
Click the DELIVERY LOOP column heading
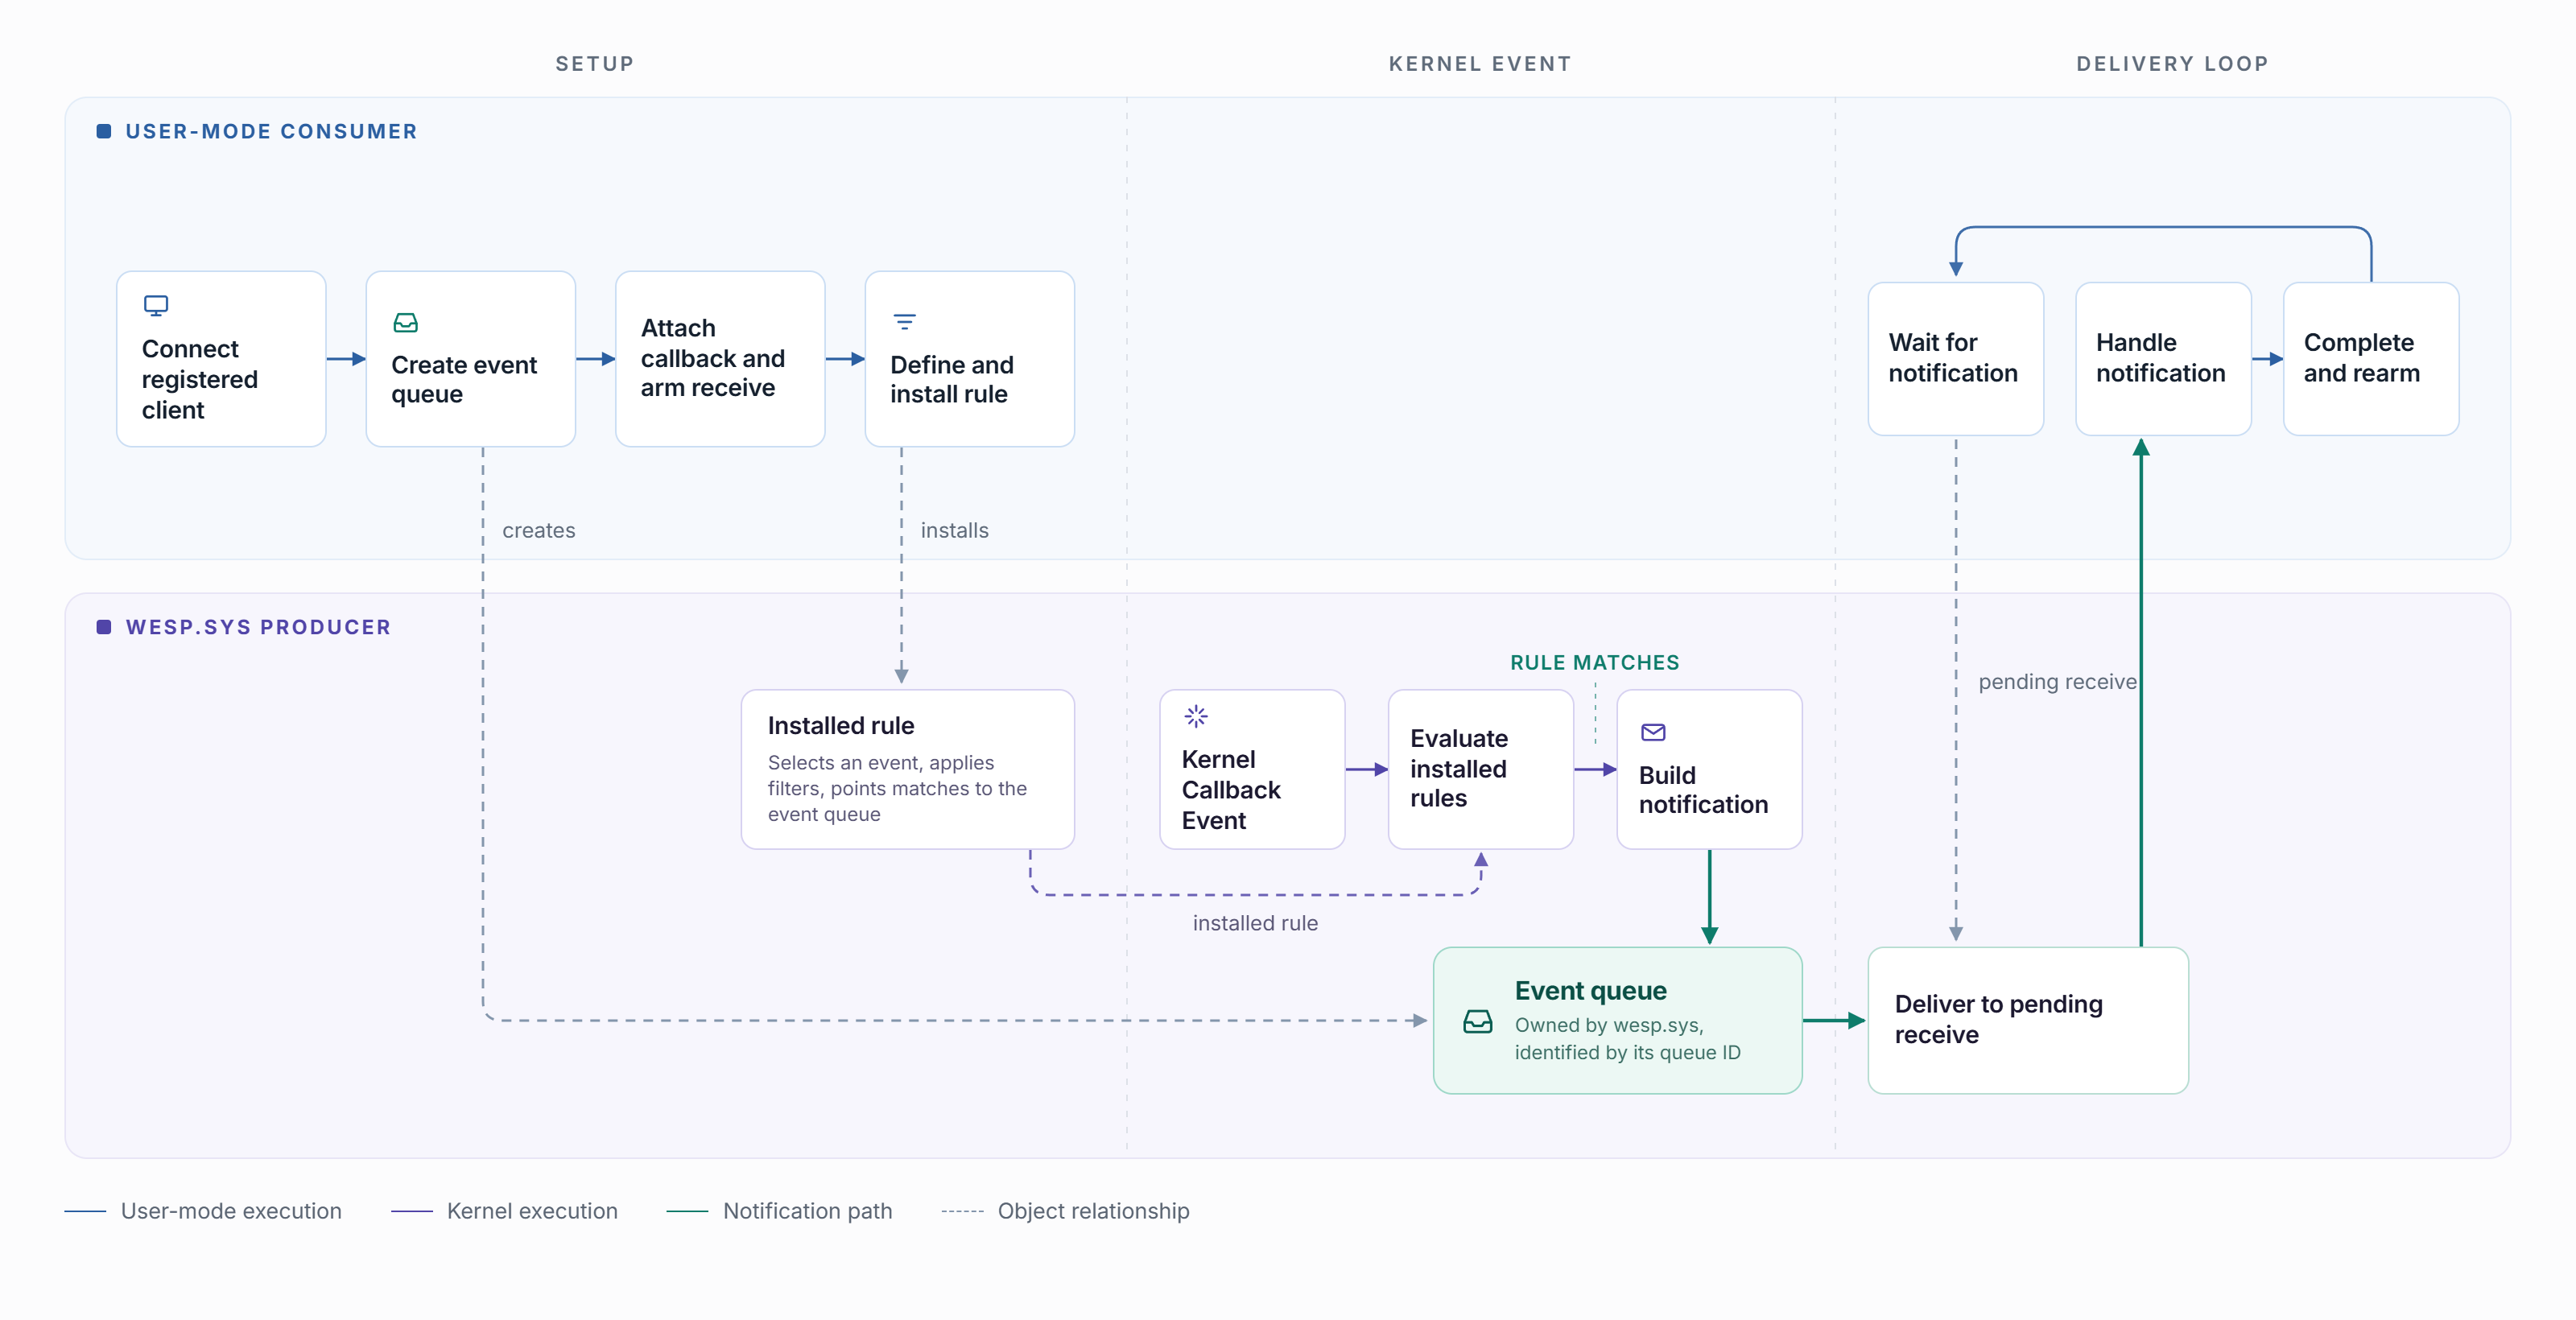click(x=2172, y=64)
